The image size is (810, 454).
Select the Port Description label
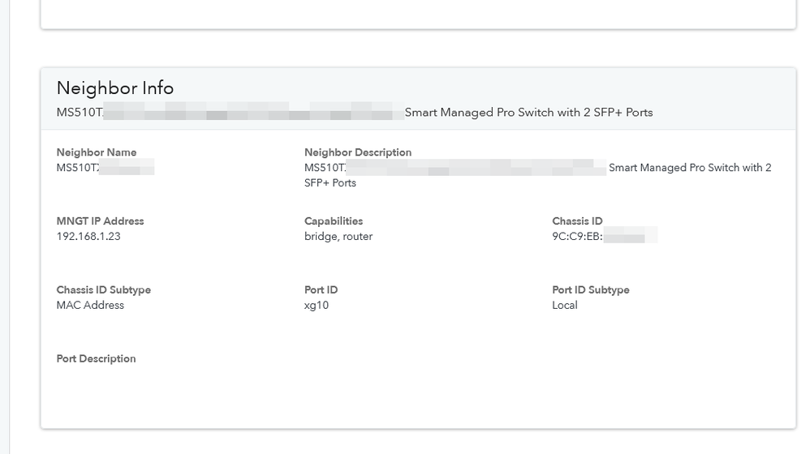click(96, 358)
